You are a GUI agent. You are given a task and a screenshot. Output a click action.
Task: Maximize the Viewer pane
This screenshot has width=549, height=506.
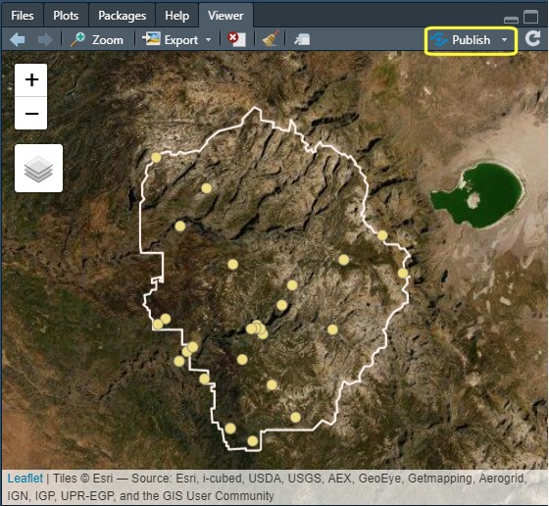[x=530, y=17]
